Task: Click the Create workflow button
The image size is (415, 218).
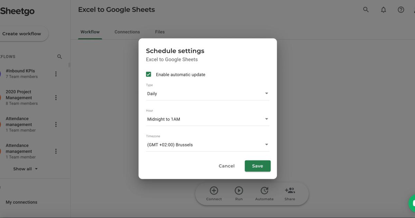Action: pos(21,34)
